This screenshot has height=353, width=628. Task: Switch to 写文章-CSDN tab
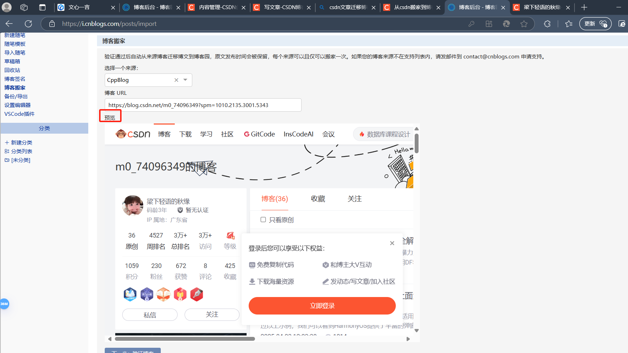(282, 7)
